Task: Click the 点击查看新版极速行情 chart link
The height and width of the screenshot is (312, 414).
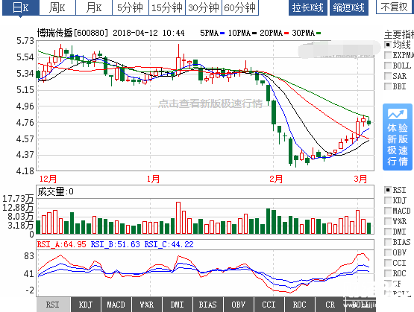Action: coord(210,104)
